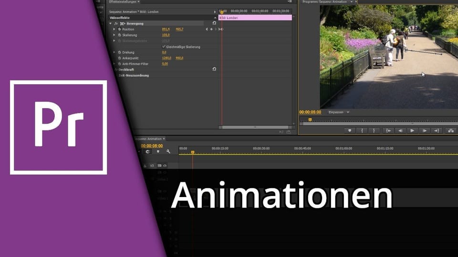
Task: Add a marker in Programm monitor
Action: pyautogui.click(x=350, y=131)
